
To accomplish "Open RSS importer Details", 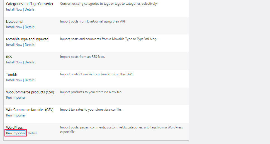I will (x=30, y=62).
